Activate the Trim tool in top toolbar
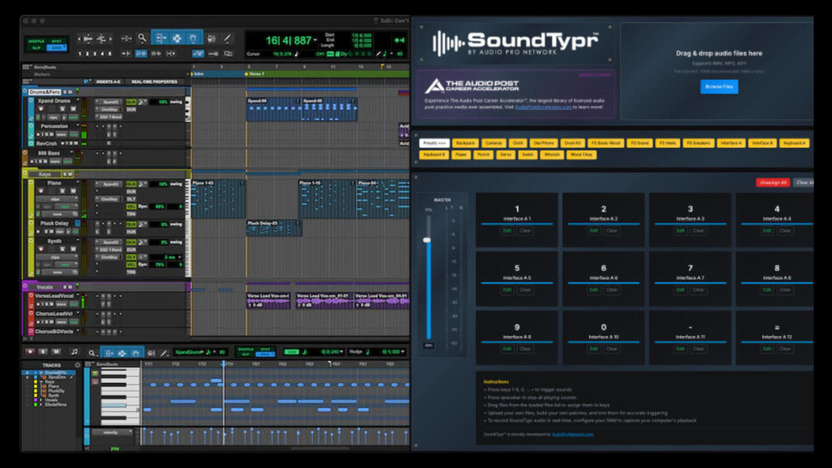Viewport: 832px width, 468px height. tap(161, 39)
